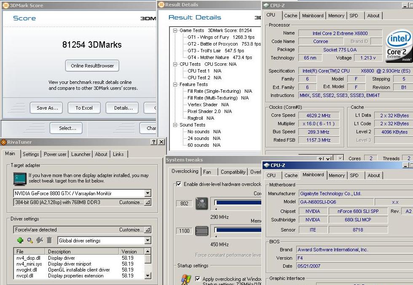Switch lower CPU-Z to SPD tab
This screenshot has height=285, width=413.
tap(354, 175)
